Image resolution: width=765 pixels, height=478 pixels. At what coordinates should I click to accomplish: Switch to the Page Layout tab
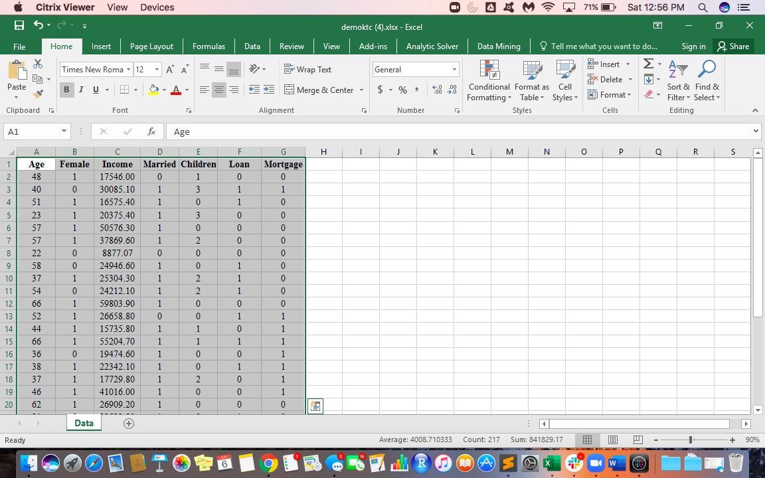(x=151, y=46)
